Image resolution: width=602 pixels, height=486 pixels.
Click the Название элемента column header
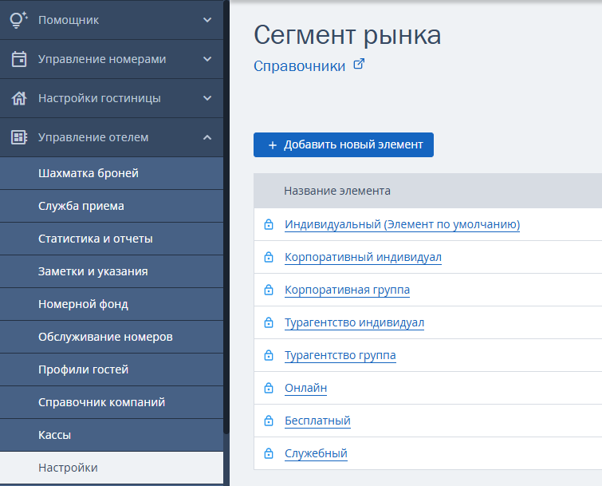pos(337,191)
